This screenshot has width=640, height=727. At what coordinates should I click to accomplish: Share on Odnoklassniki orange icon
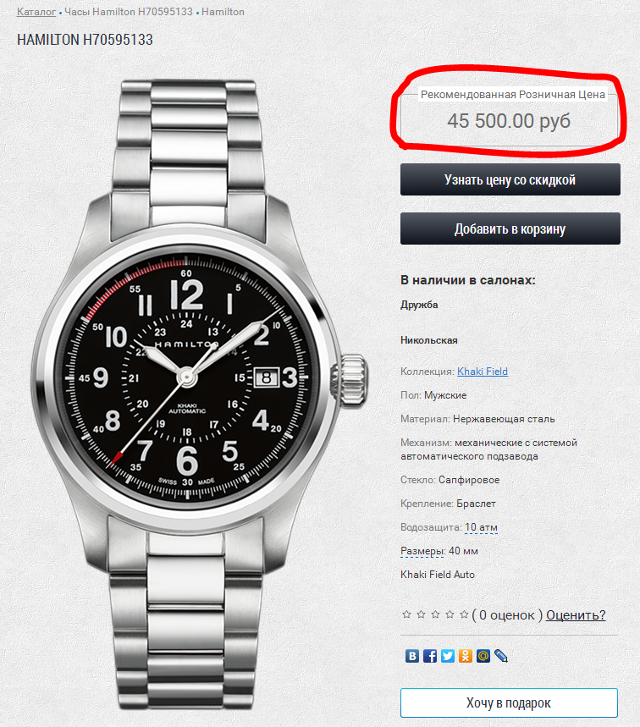(465, 656)
